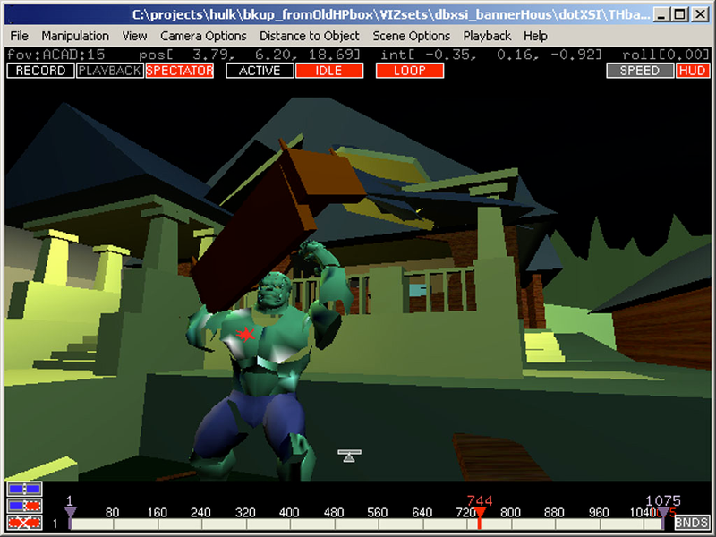Click the red current-frame marker at 744

tap(480, 513)
